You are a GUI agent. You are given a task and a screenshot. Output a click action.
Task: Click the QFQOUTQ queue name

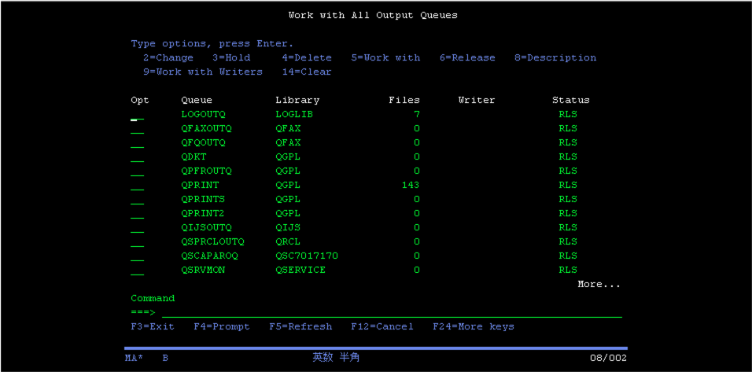click(203, 143)
